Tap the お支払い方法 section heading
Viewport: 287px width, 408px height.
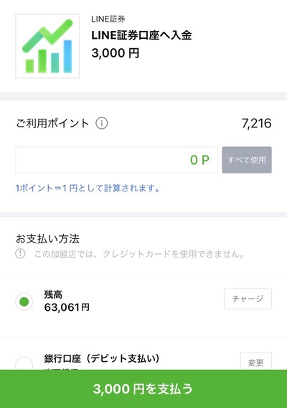click(47, 239)
